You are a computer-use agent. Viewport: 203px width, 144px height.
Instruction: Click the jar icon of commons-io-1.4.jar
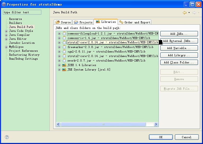coord(64,38)
